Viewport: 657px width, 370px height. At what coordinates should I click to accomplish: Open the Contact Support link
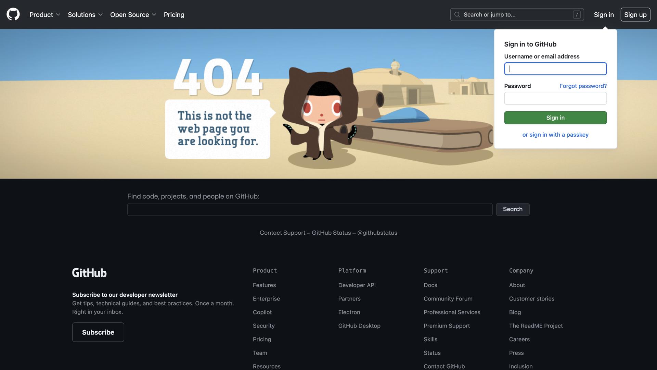pos(283,232)
